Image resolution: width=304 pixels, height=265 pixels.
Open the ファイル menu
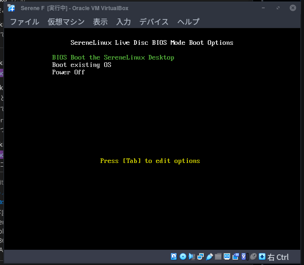[25, 22]
